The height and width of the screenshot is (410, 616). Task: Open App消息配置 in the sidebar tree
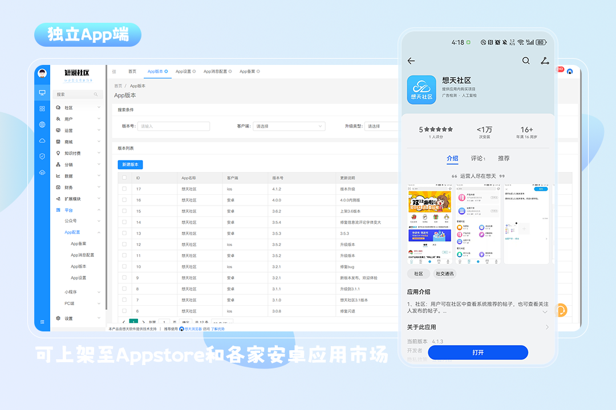click(x=82, y=255)
